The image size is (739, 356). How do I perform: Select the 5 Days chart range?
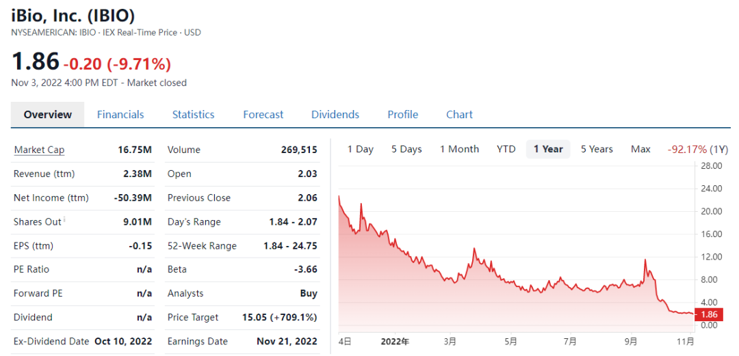coord(406,149)
